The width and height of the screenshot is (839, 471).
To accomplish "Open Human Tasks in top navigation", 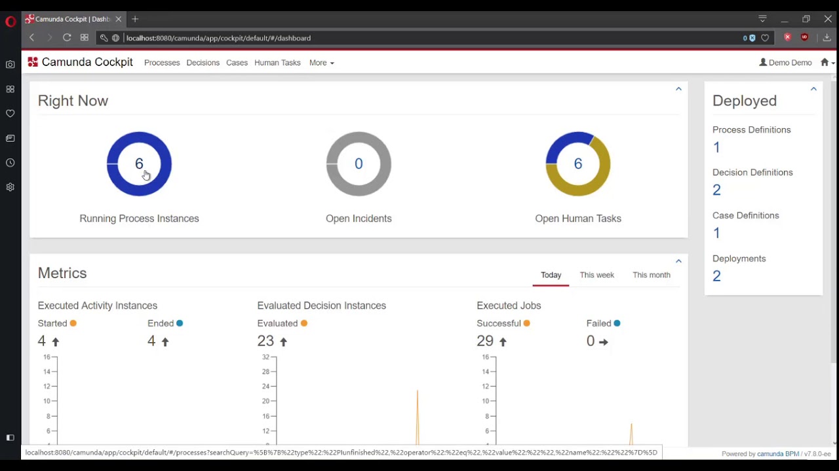I will (x=277, y=63).
